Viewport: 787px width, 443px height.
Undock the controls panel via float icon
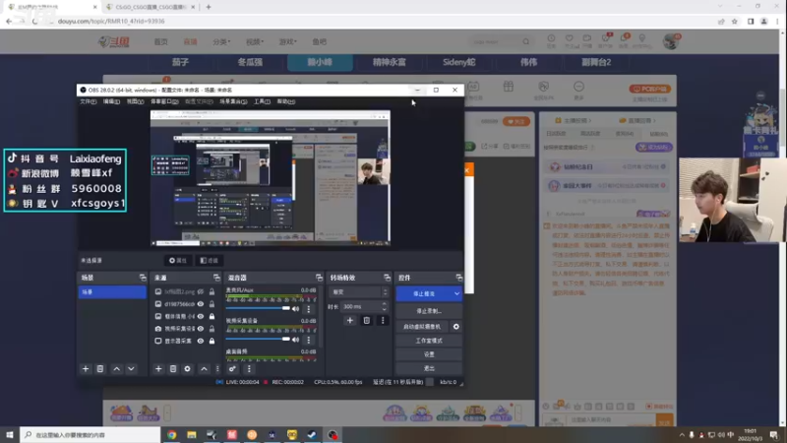458,278
